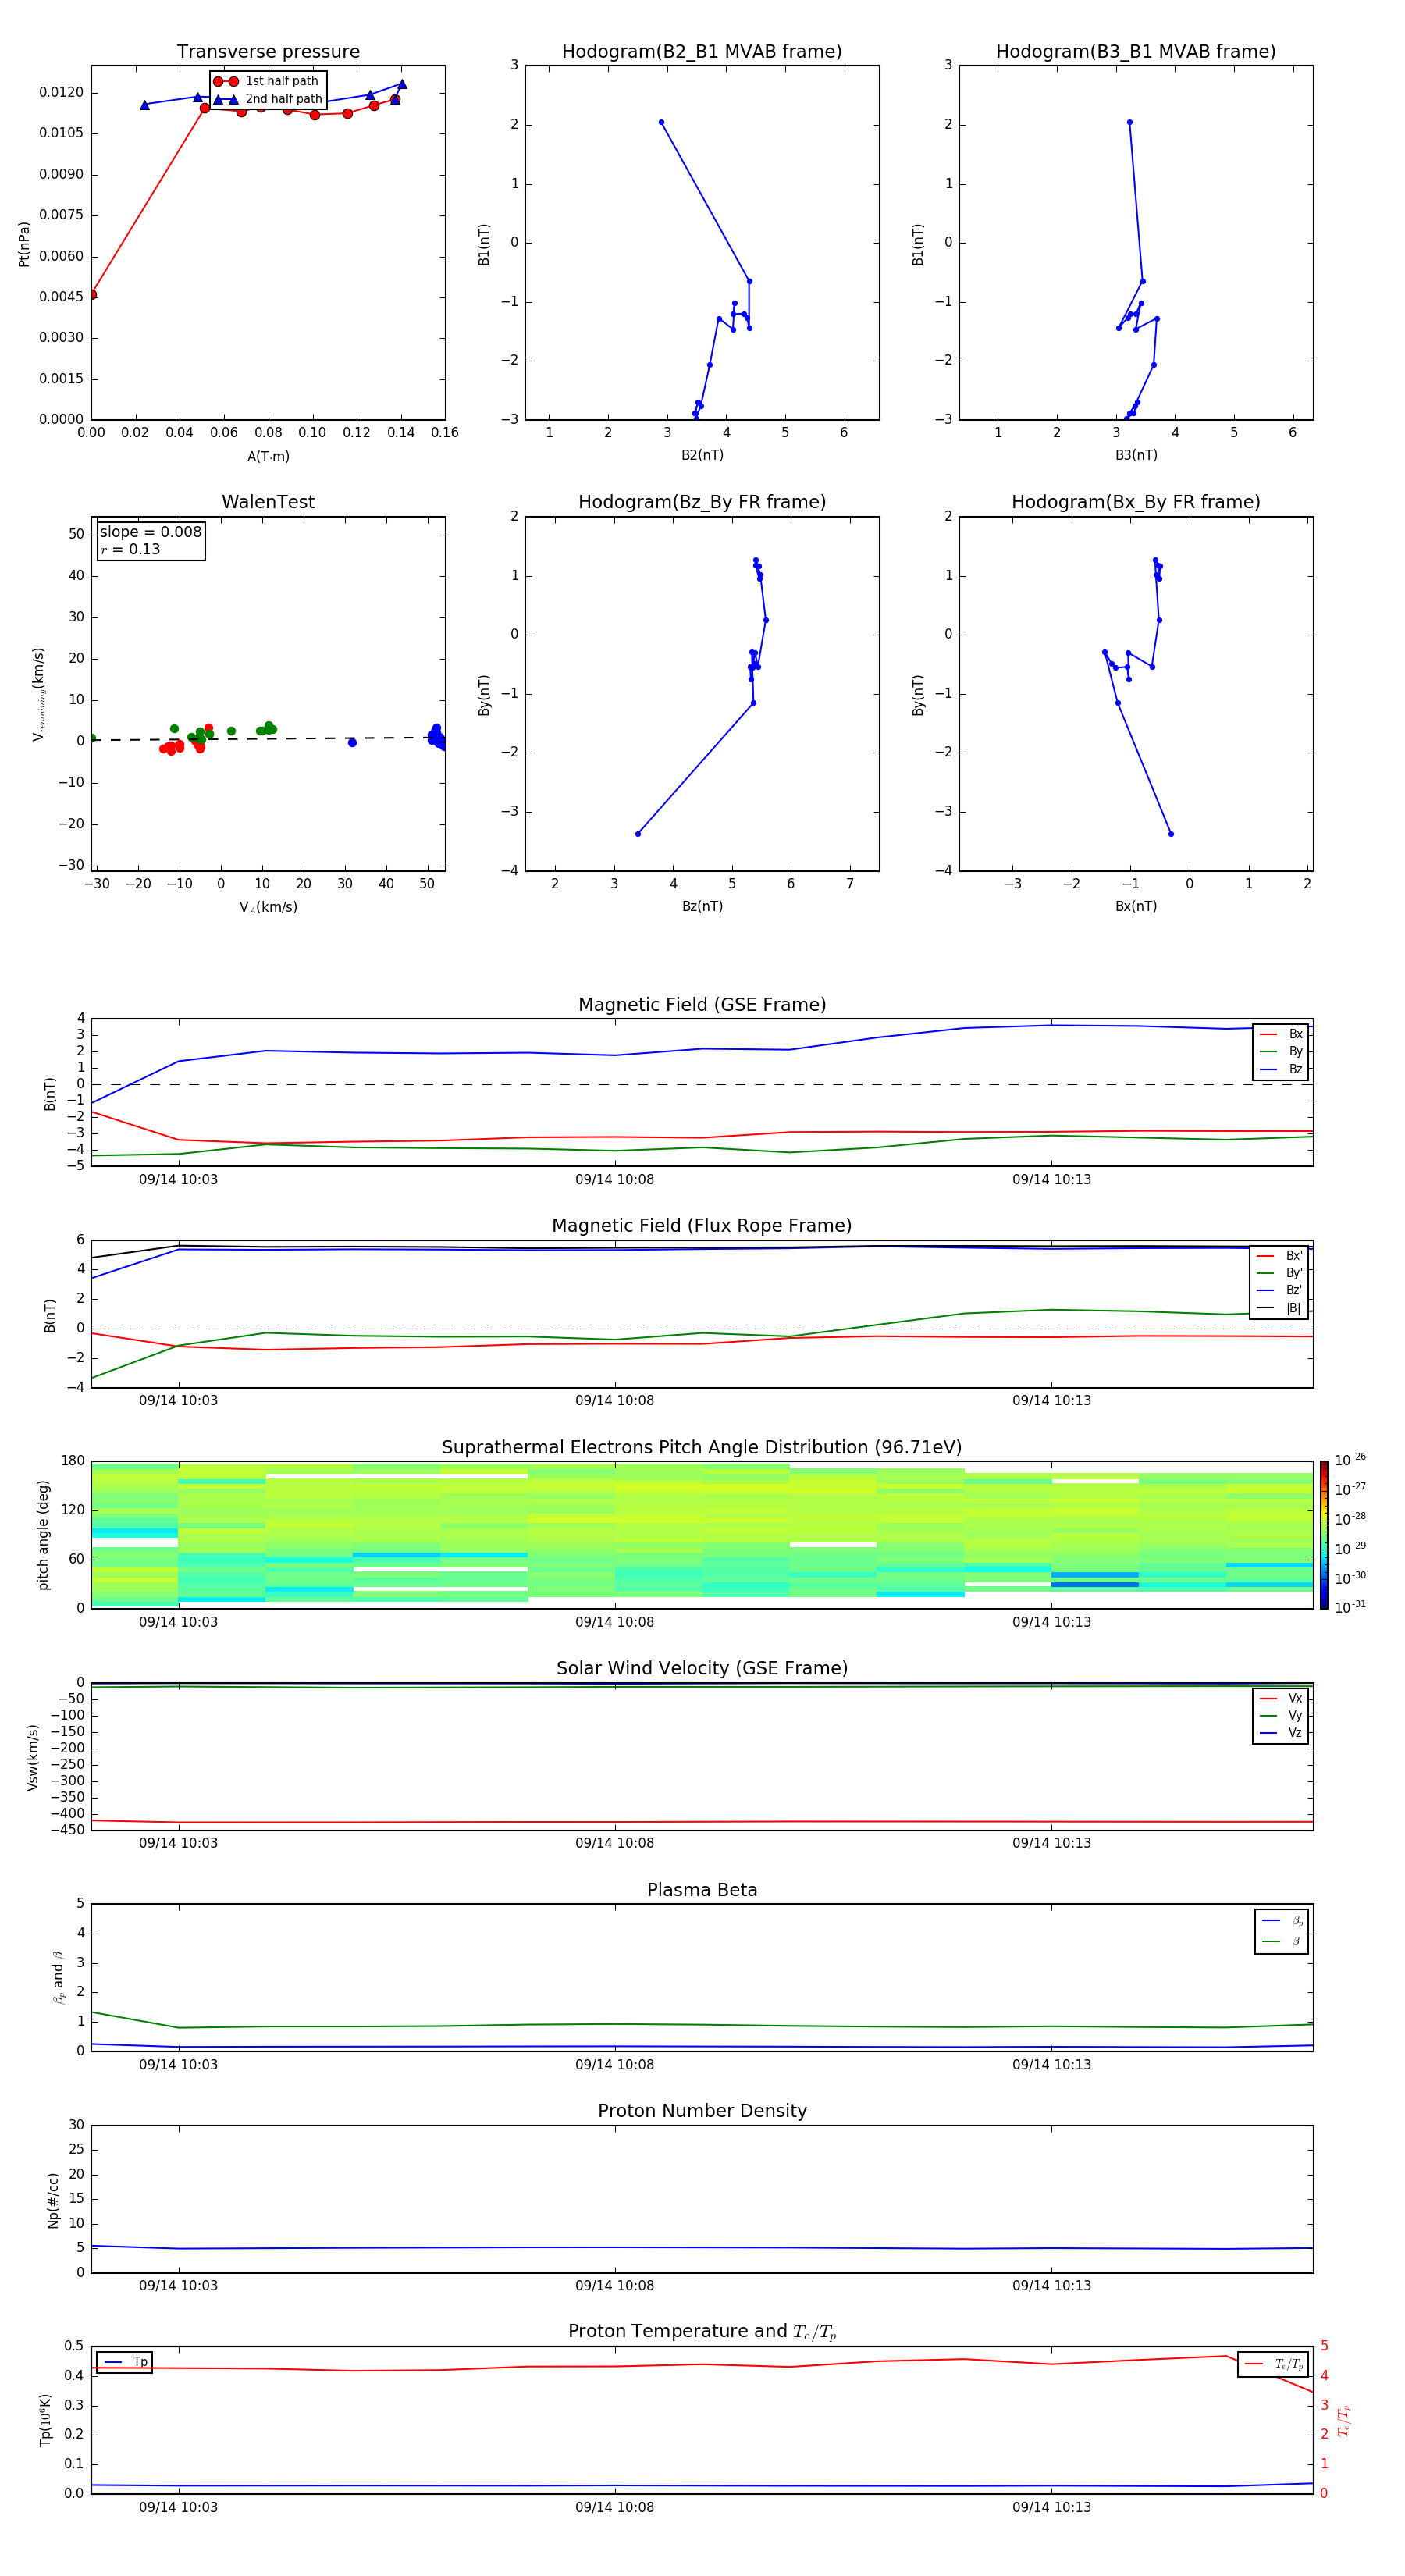Click the Vy entry in velocity legend

(1281, 1716)
